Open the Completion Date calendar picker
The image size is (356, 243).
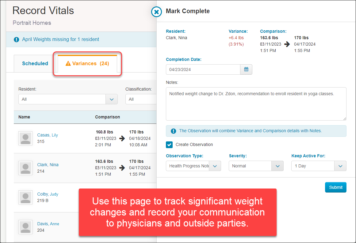coord(246,69)
